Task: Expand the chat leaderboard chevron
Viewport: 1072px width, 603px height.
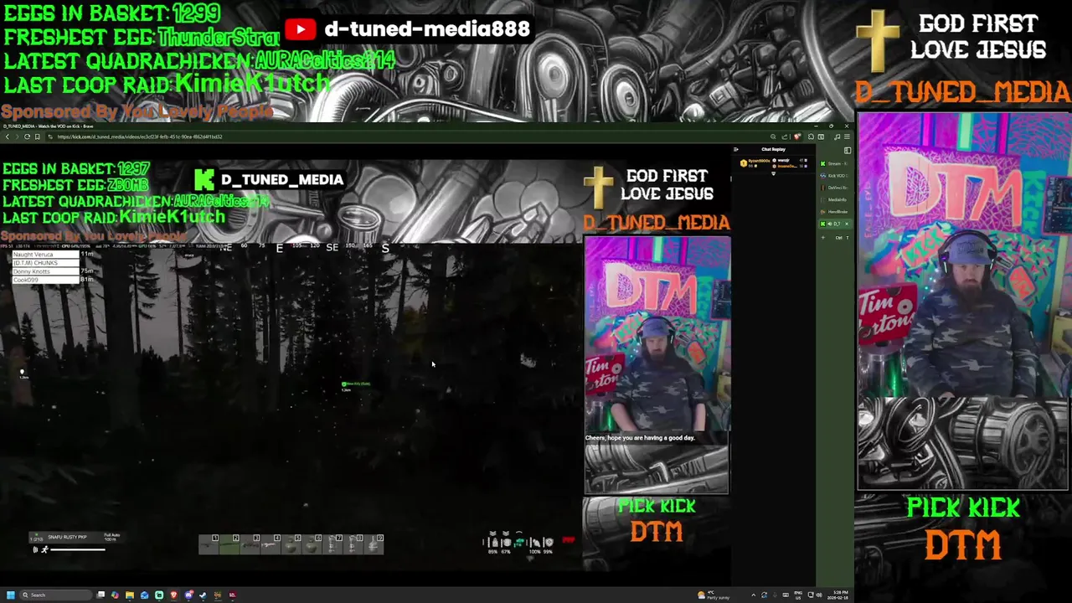Action: (x=773, y=173)
